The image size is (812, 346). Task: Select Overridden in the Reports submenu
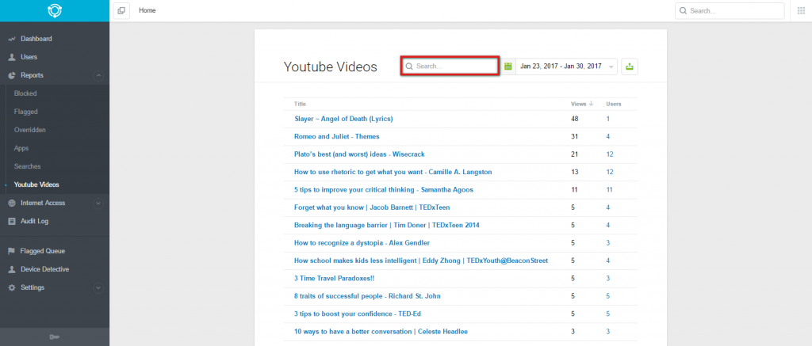(30, 130)
